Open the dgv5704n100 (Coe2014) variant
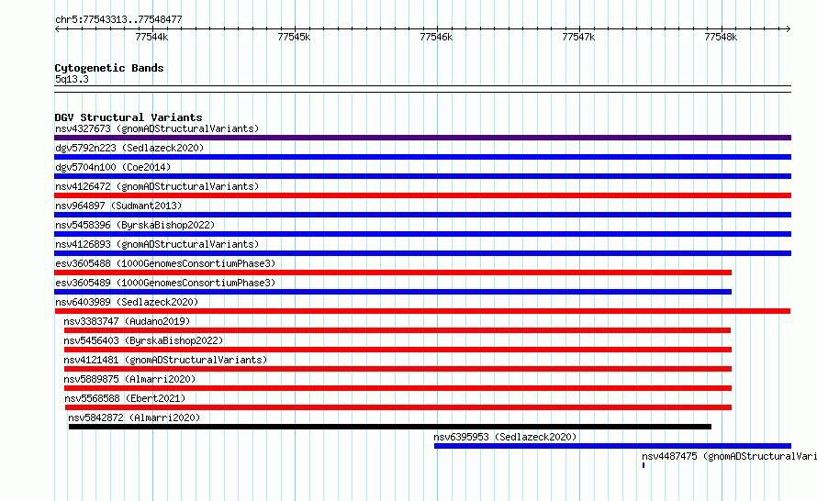 point(113,167)
